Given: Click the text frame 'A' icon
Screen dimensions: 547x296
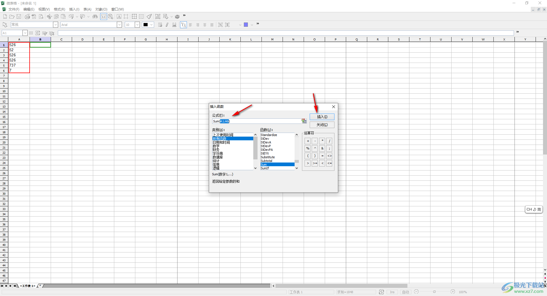Looking at the screenshot, I should coord(119,17).
